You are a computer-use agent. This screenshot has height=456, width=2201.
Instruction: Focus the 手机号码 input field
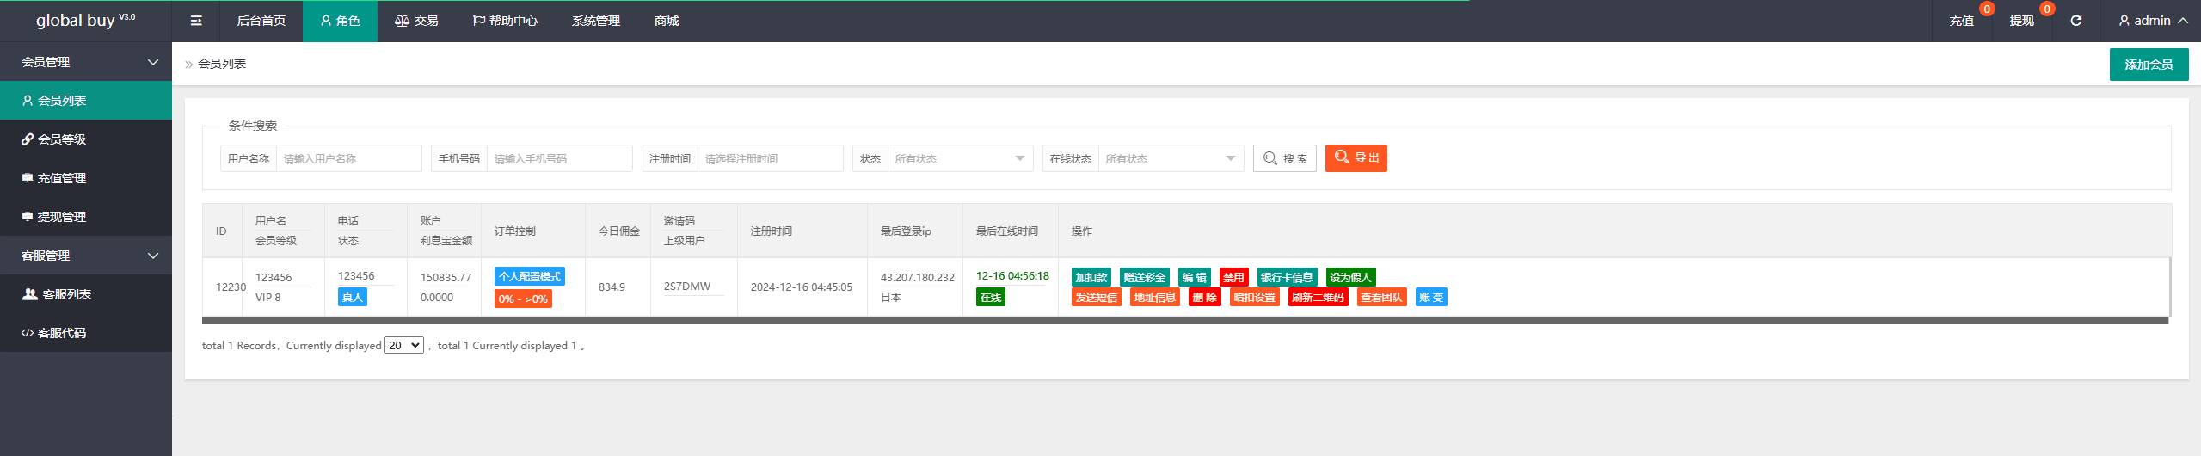pyautogui.click(x=559, y=158)
